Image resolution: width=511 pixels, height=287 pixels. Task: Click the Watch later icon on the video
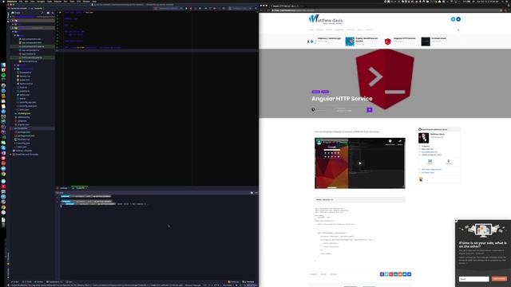coord(390,142)
